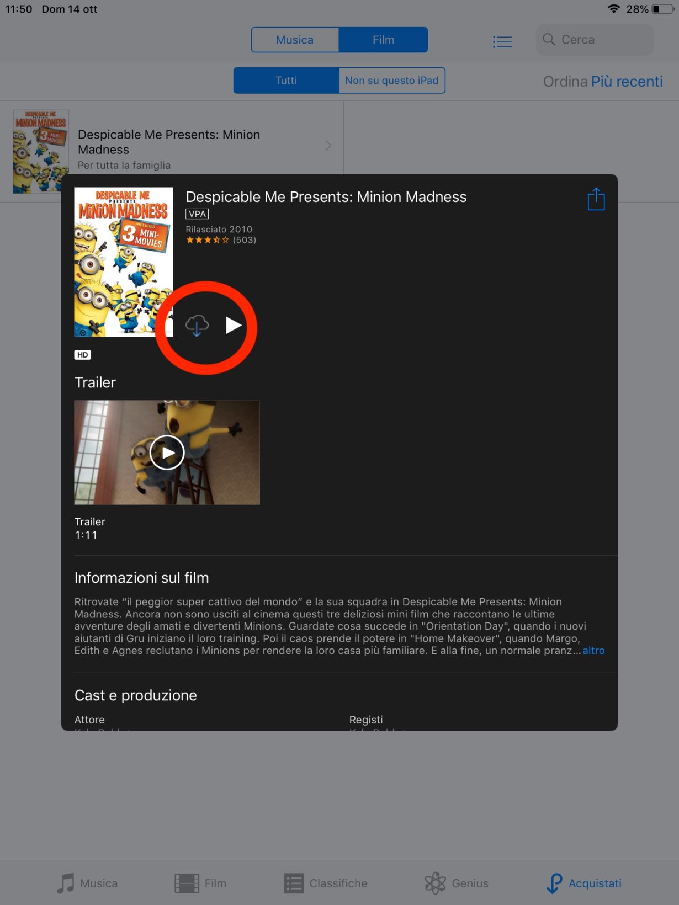Tap the Cerca search field
Image resolution: width=679 pixels, height=905 pixels.
(x=595, y=40)
